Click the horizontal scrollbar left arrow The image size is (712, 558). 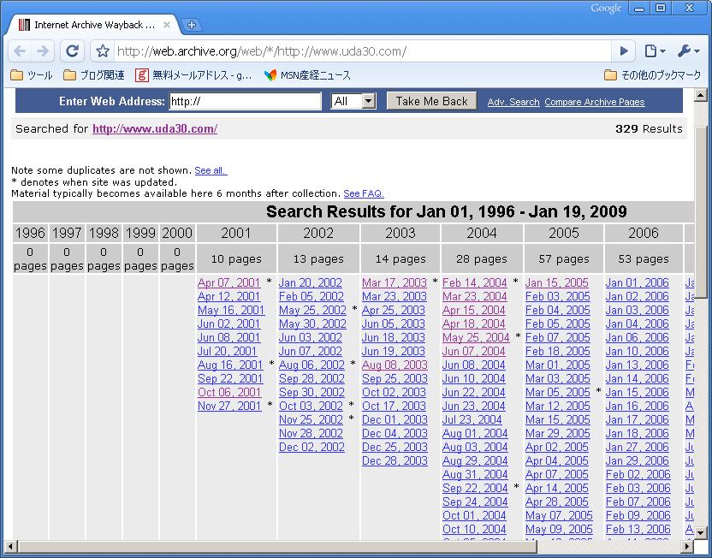click(x=10, y=547)
